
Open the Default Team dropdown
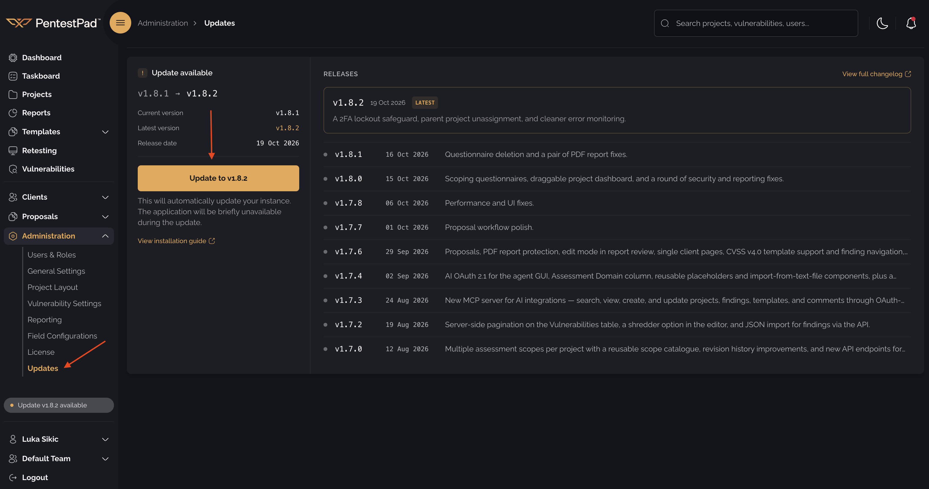(x=59, y=459)
